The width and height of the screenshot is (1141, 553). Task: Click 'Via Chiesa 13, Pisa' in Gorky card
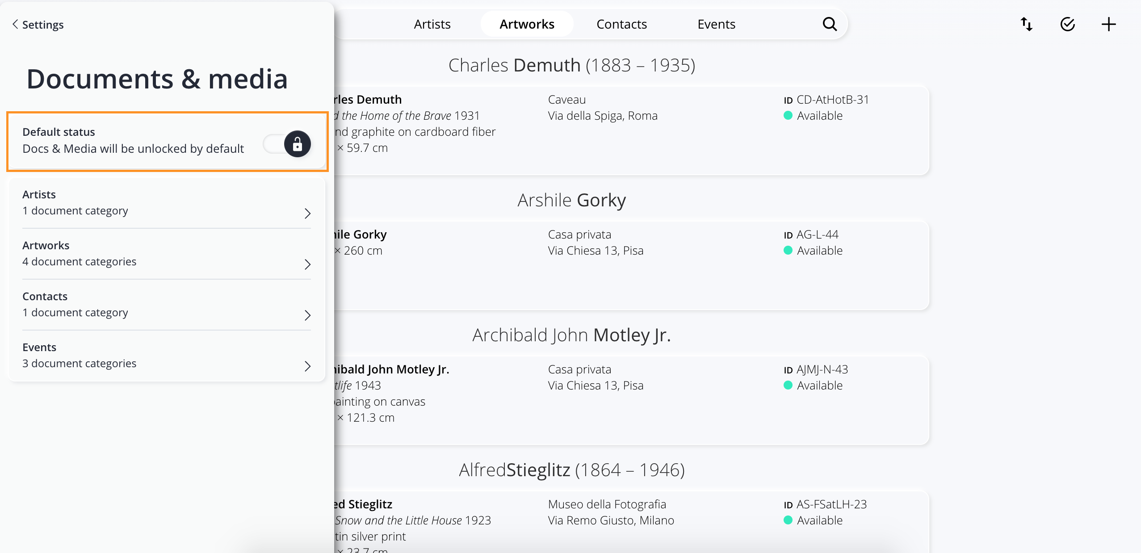(596, 251)
